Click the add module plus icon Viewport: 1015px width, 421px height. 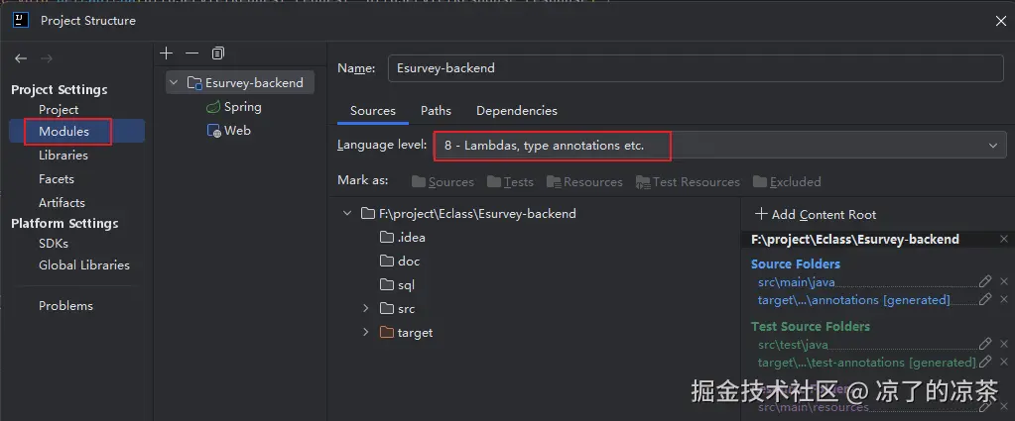(x=167, y=53)
